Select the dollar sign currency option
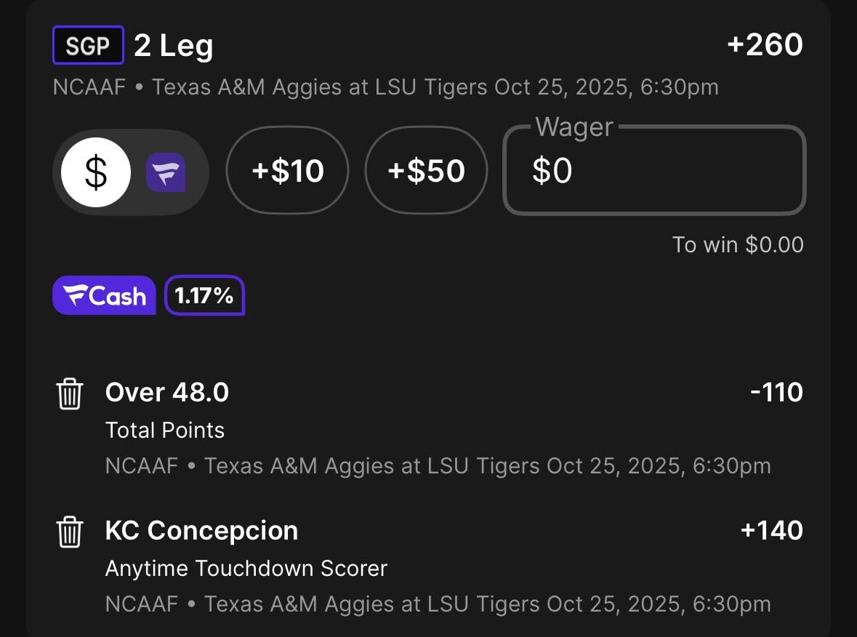The width and height of the screenshot is (857, 637). 96,172
